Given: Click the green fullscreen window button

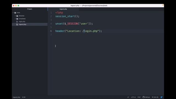Looking at the screenshot, I should coord(18,5).
